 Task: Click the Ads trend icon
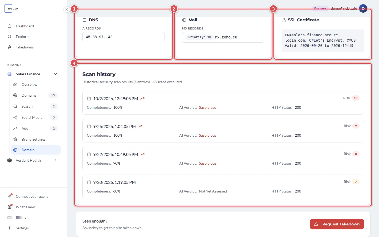(15, 129)
